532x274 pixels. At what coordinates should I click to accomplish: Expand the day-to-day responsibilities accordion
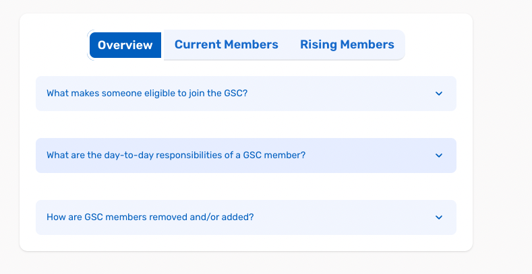pos(245,156)
